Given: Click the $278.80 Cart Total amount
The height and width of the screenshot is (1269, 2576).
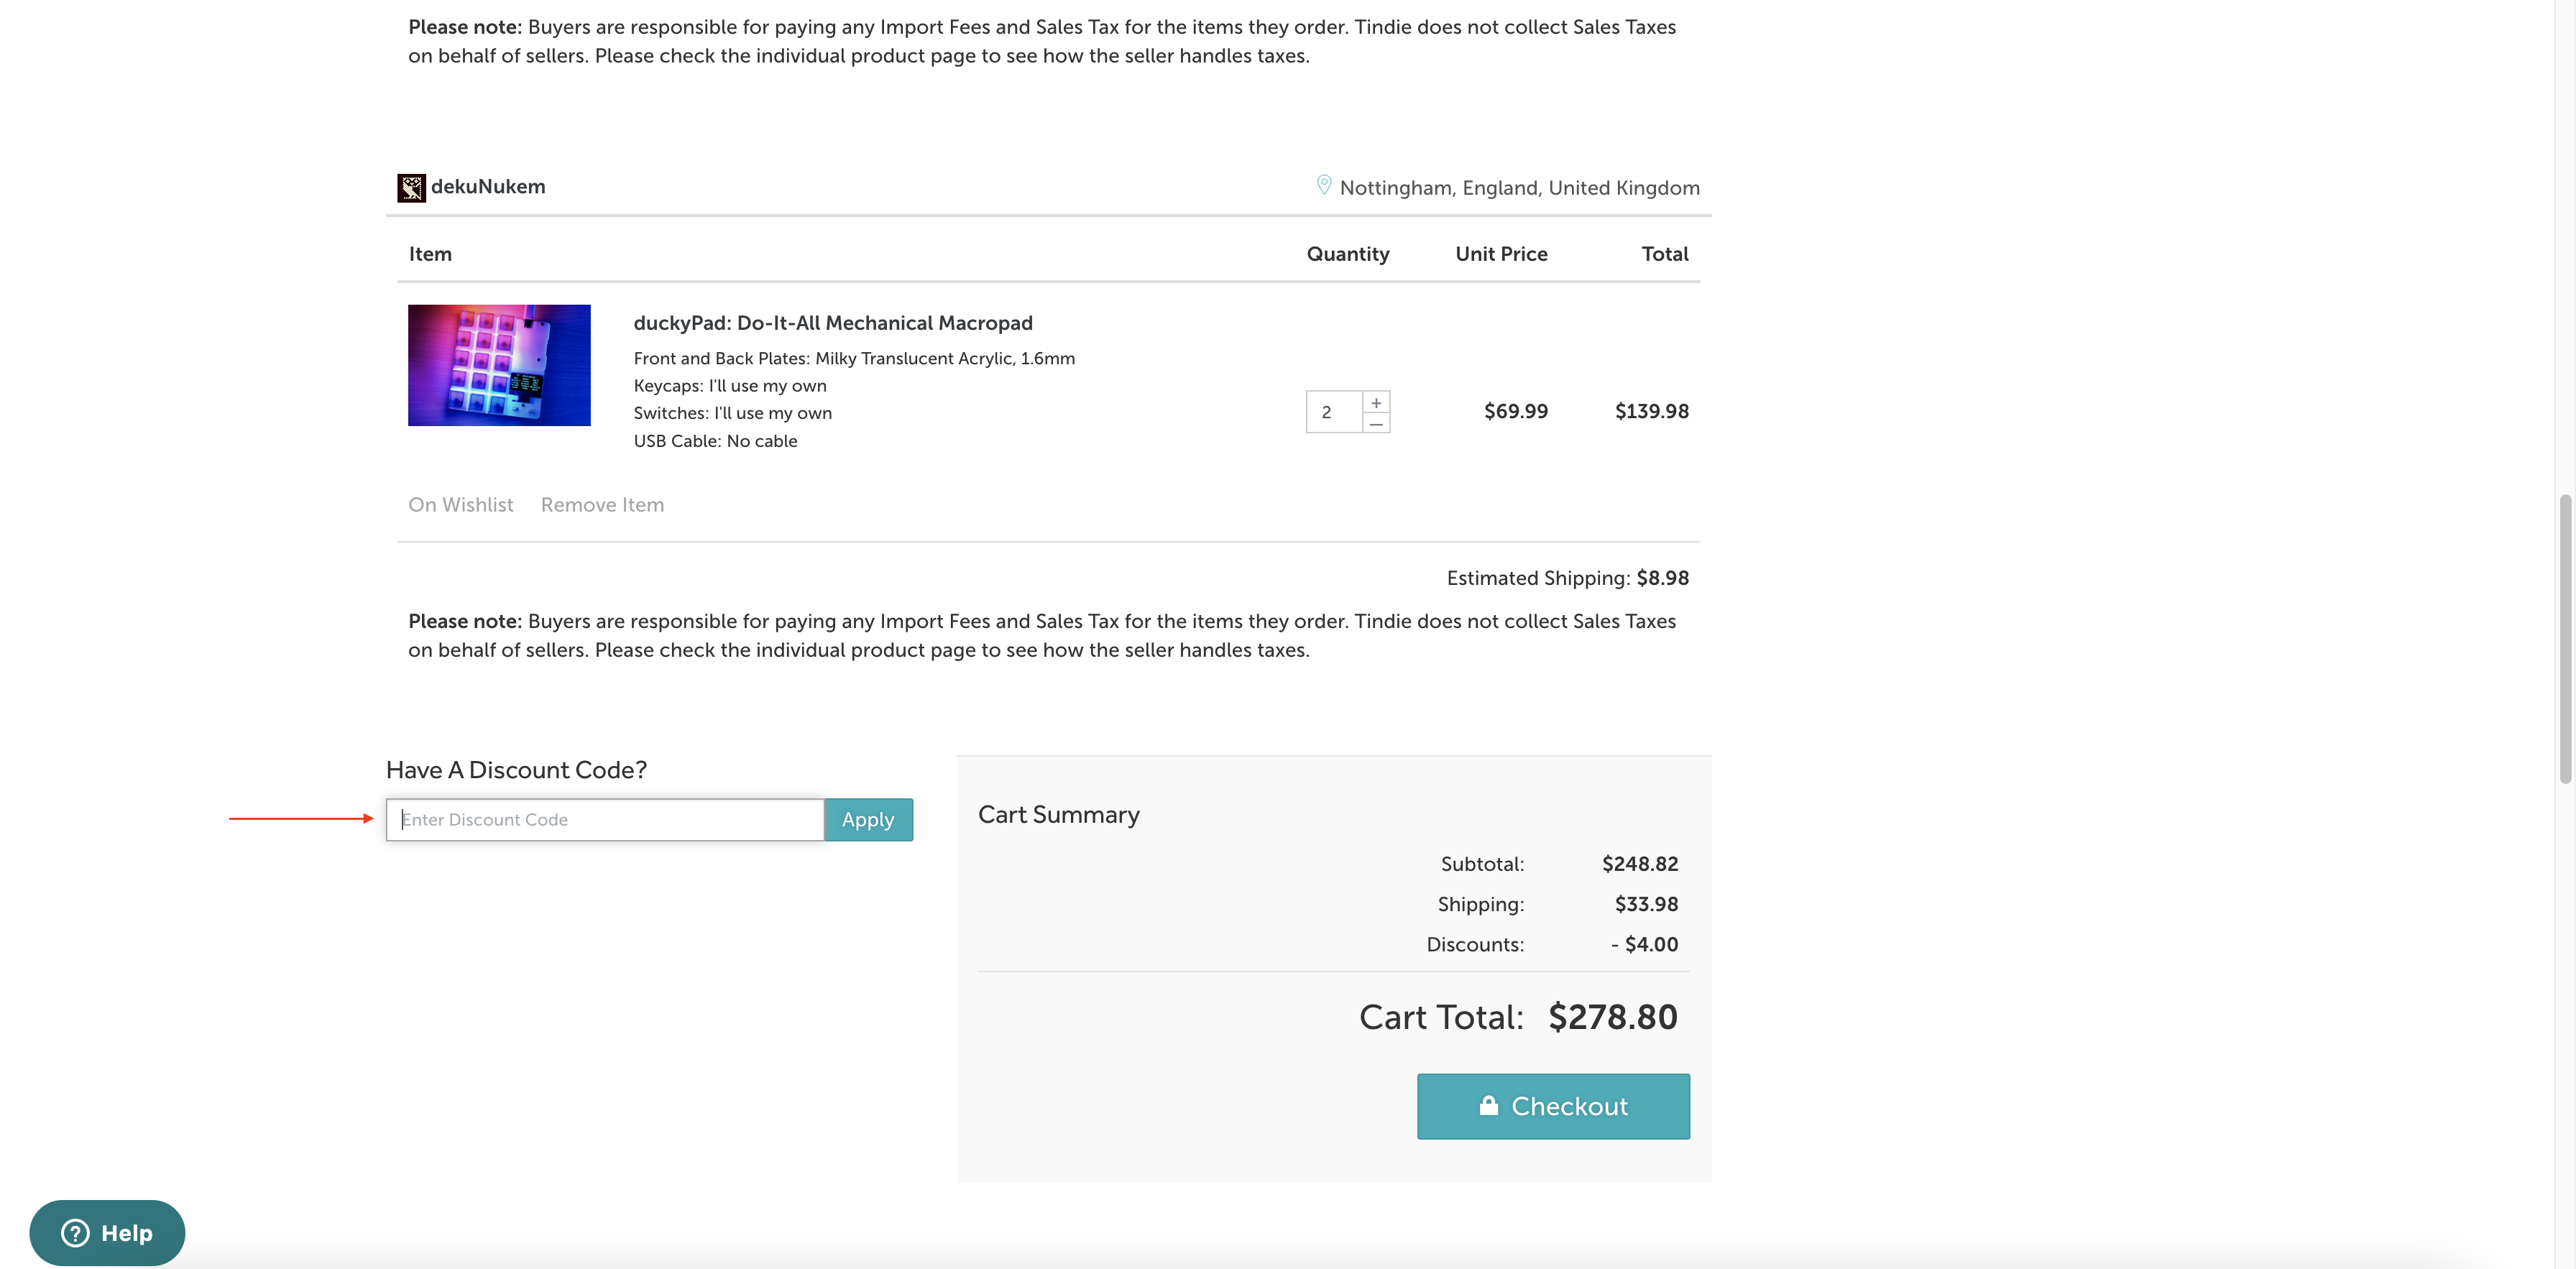Looking at the screenshot, I should pos(1612,1017).
